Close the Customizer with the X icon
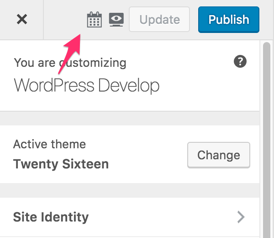This screenshot has width=274, height=238. (x=21, y=19)
